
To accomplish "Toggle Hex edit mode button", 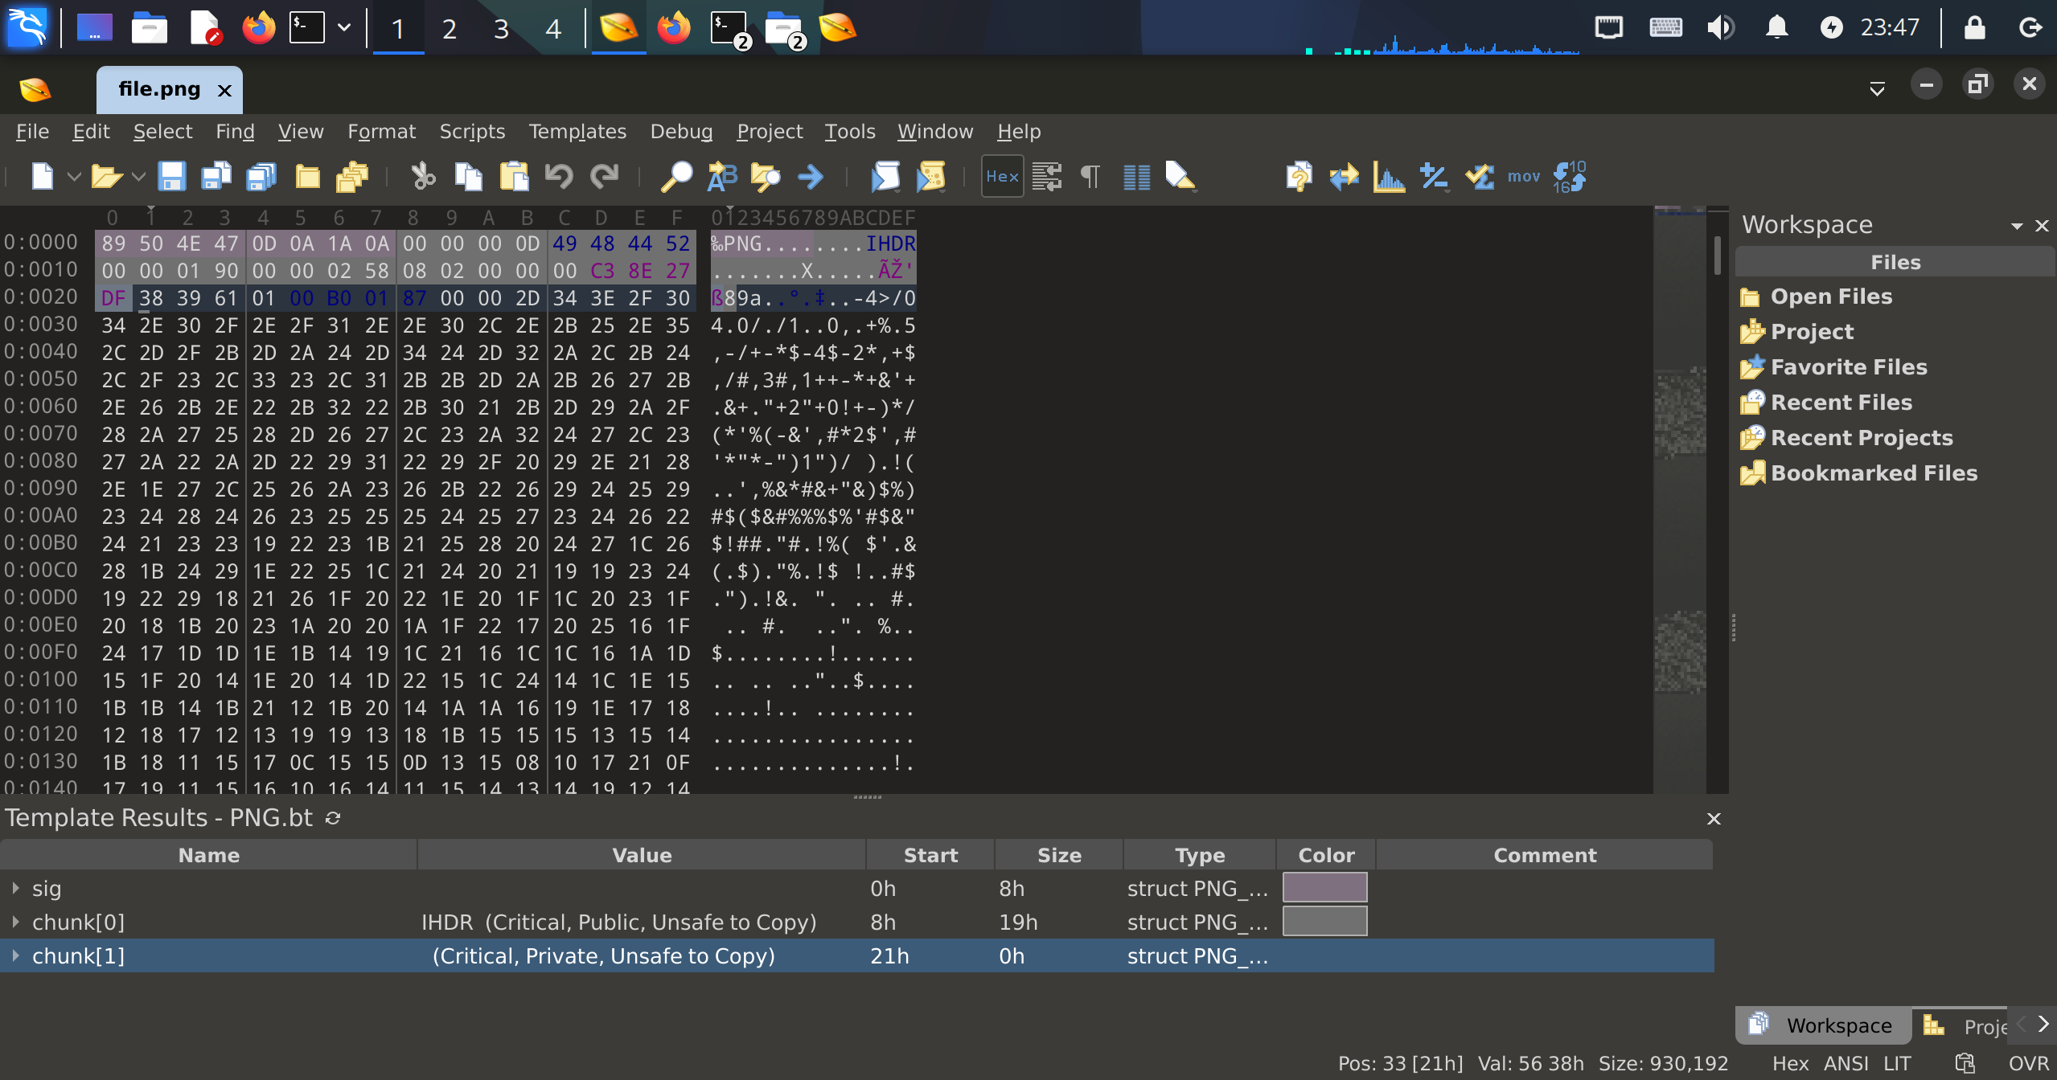I will [x=1002, y=176].
